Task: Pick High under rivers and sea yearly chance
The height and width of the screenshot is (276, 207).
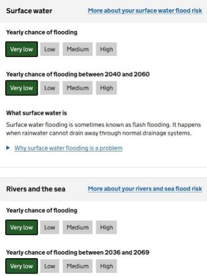Action: tap(107, 228)
